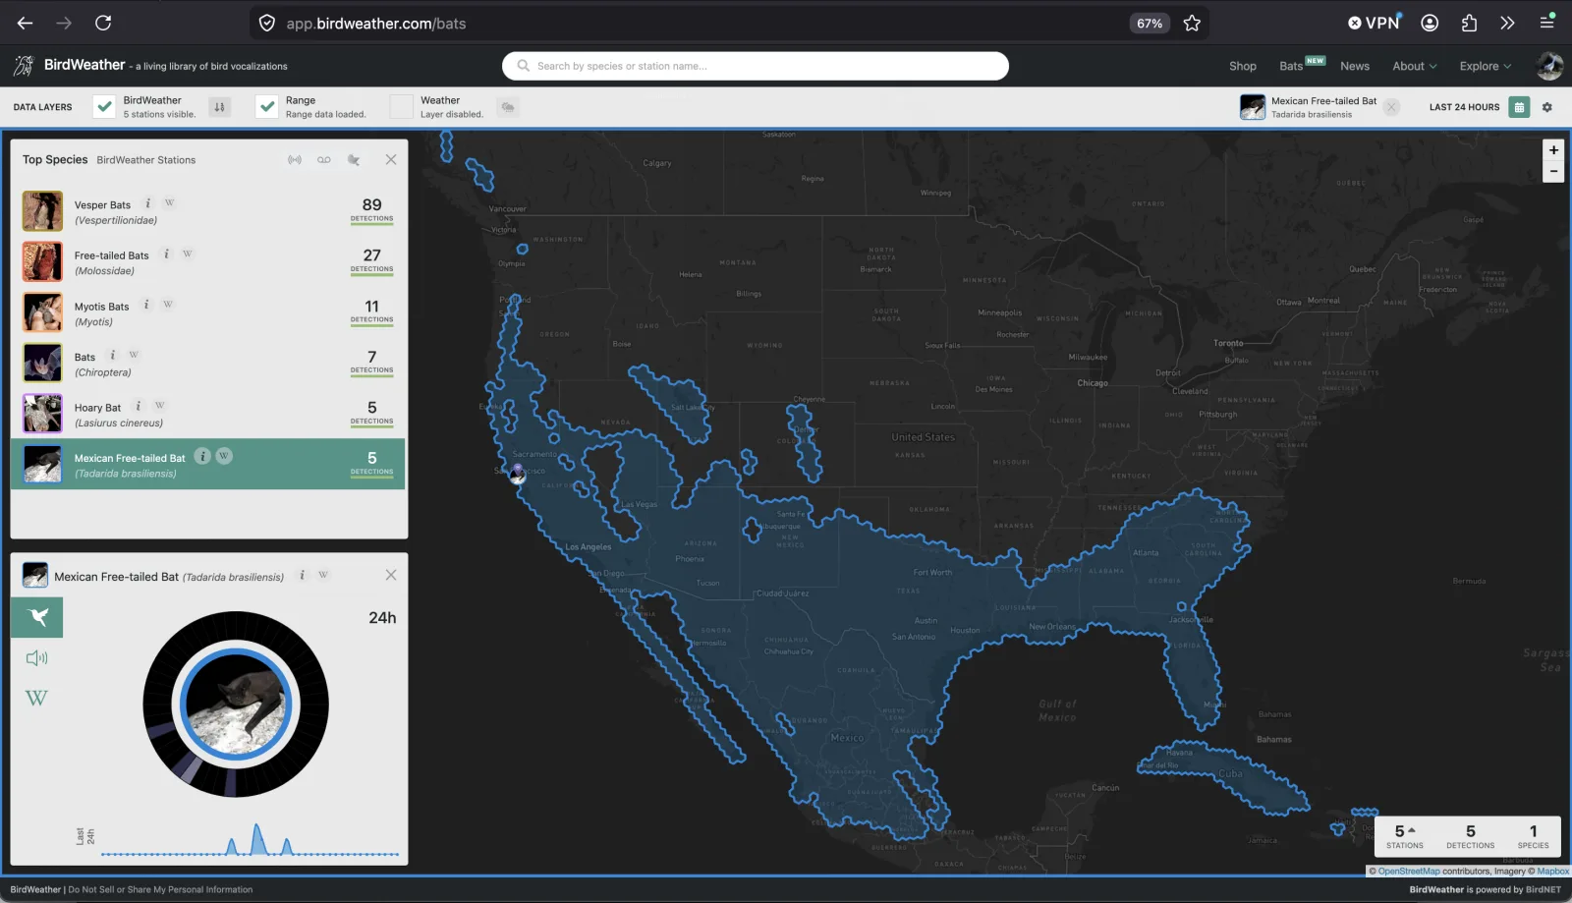Enable the Weather layer checkbox

tap(402, 106)
